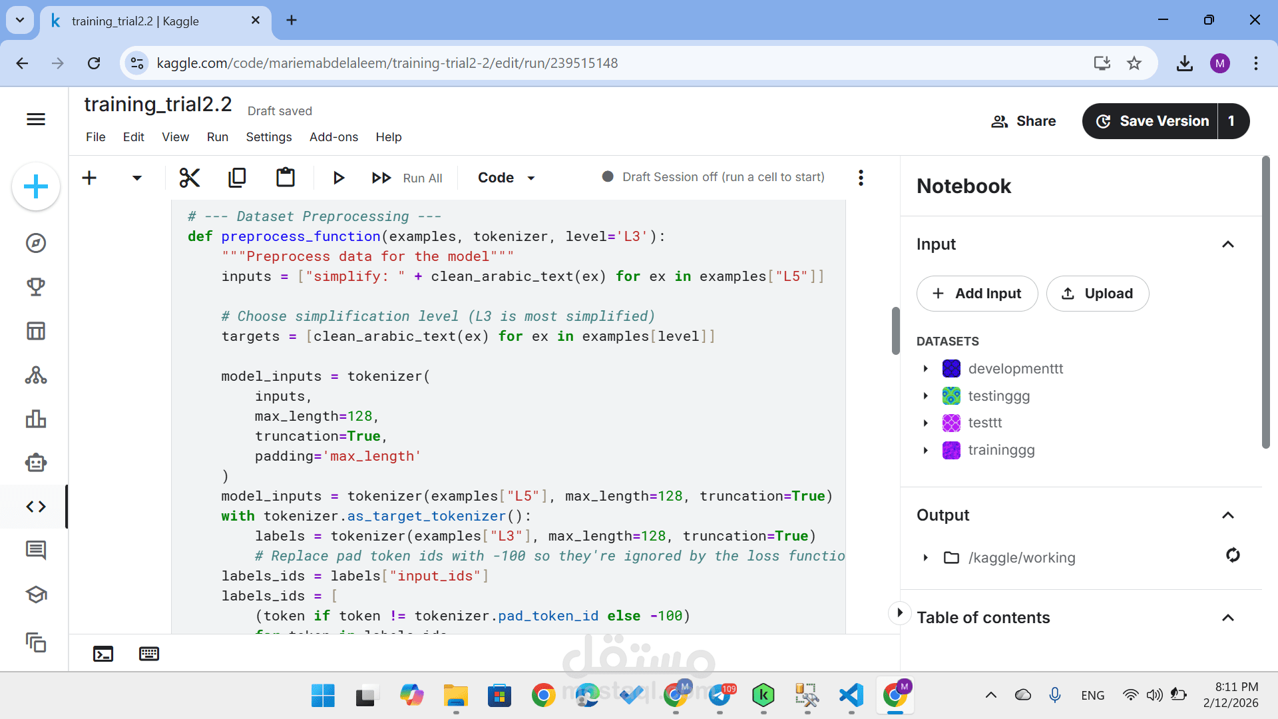Refresh the /kaggle/working output folder

(1233, 555)
